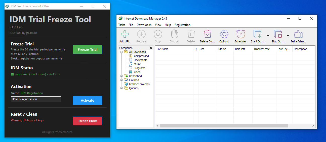Screen dimensions: 326x142
Task: Click 'Warning: Deletes all keys.' text
Action: [x=27, y=120]
